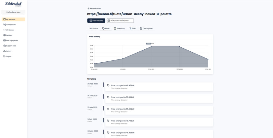Click the price tag icon for 48.45 EUR
Screen dimensions: 273x138
pos(108,85)
